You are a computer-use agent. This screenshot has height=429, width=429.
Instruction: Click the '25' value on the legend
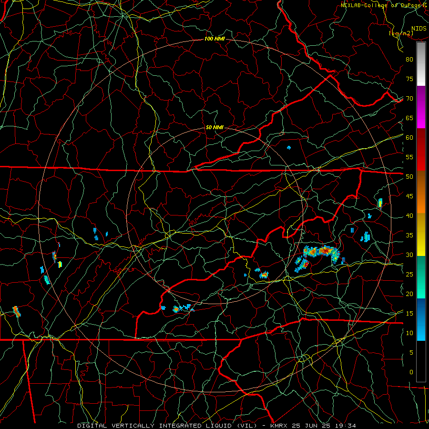click(x=409, y=275)
